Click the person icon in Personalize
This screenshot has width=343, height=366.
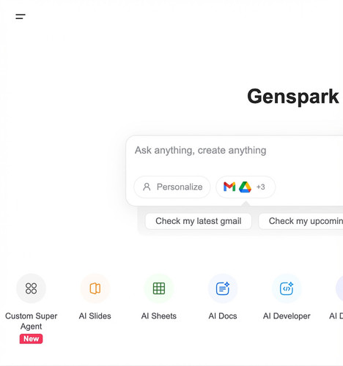click(147, 187)
